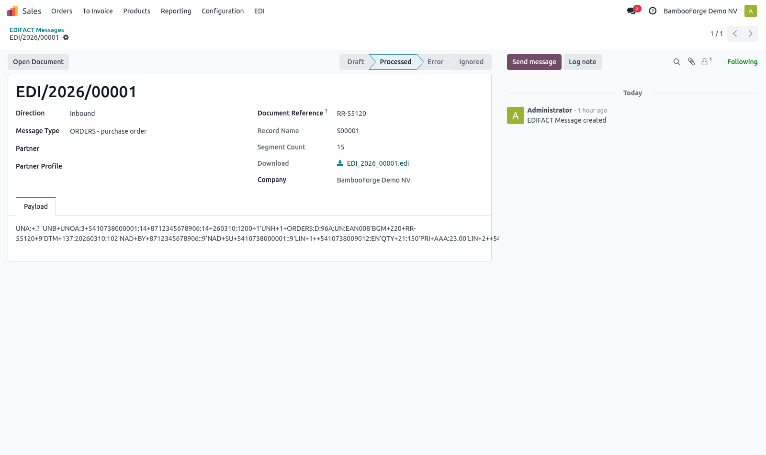Click the Open Document button
This screenshot has width=766, height=455.
(x=38, y=62)
